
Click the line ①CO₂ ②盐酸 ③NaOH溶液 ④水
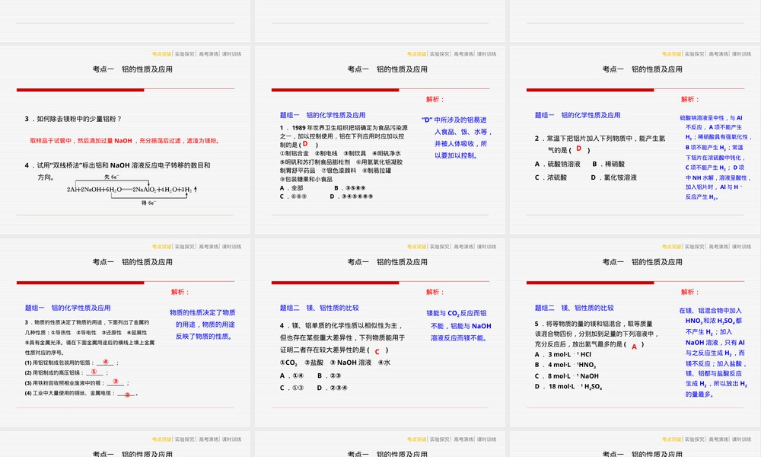[335, 363]
